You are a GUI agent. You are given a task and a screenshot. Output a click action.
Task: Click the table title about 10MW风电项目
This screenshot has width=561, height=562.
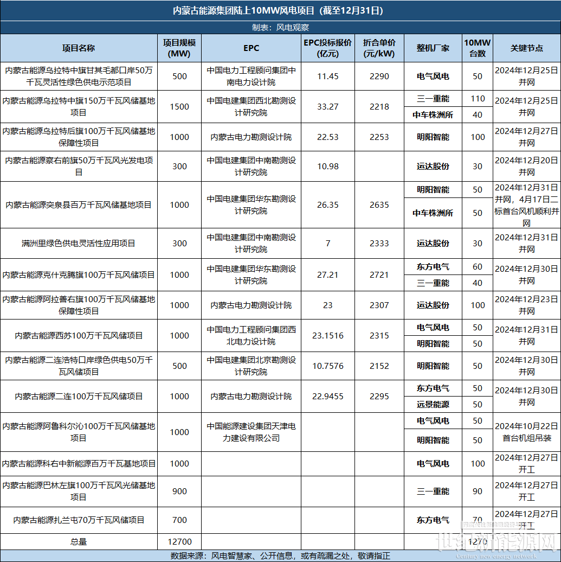pos(278,10)
